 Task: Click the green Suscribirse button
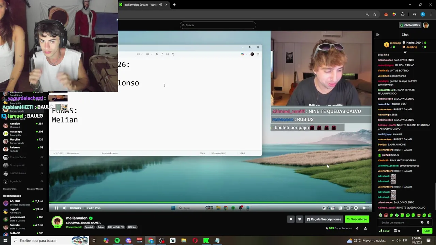click(x=357, y=219)
